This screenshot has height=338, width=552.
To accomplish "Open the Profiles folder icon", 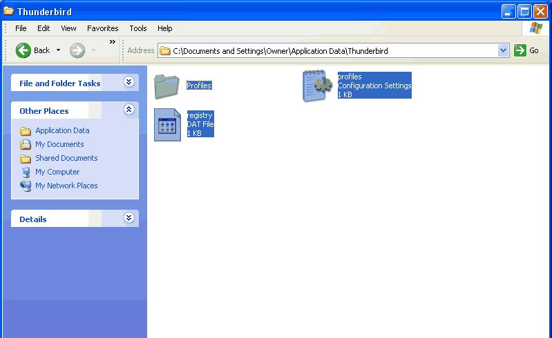I will click(x=166, y=86).
